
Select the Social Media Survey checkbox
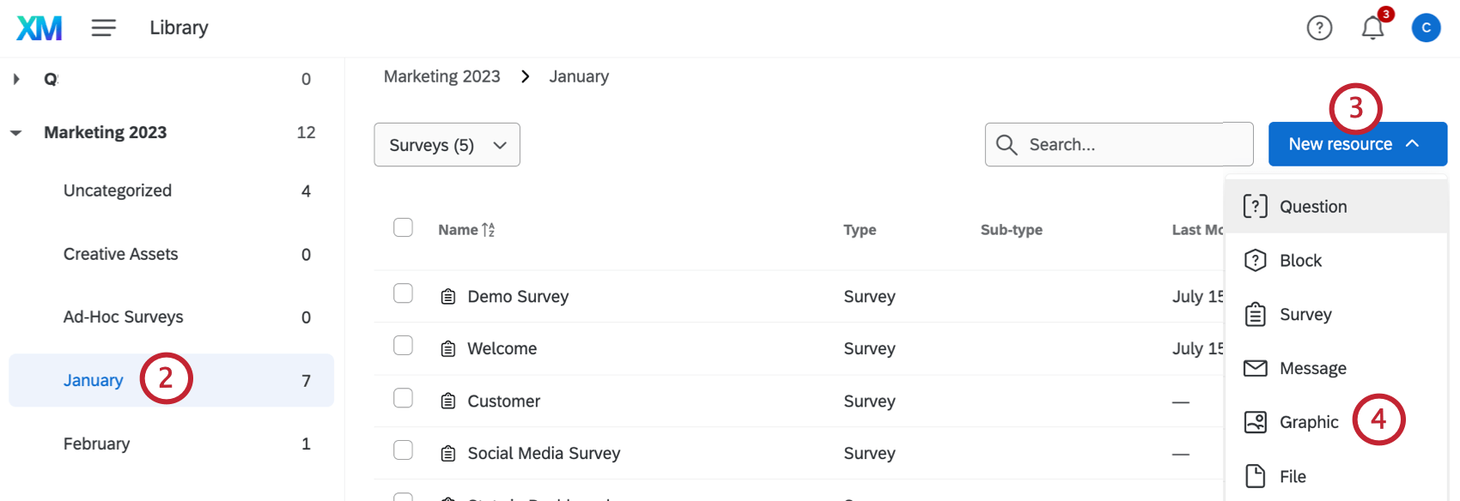[403, 450]
